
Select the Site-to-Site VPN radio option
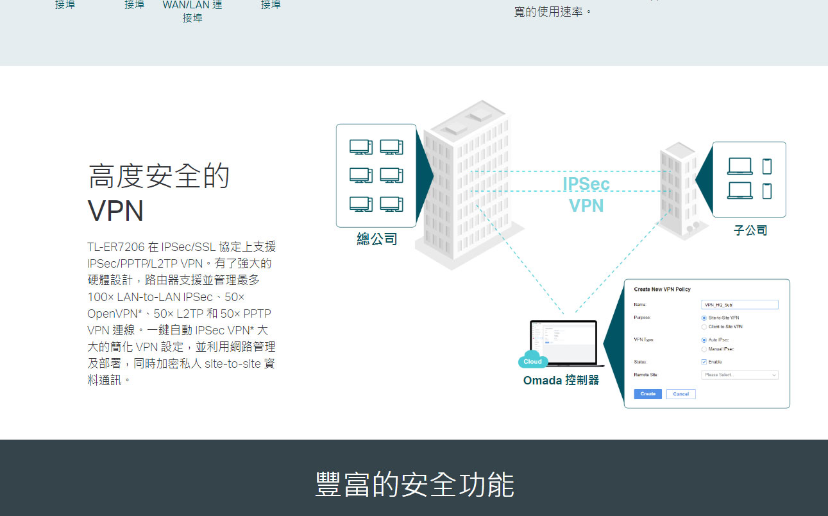coord(704,318)
